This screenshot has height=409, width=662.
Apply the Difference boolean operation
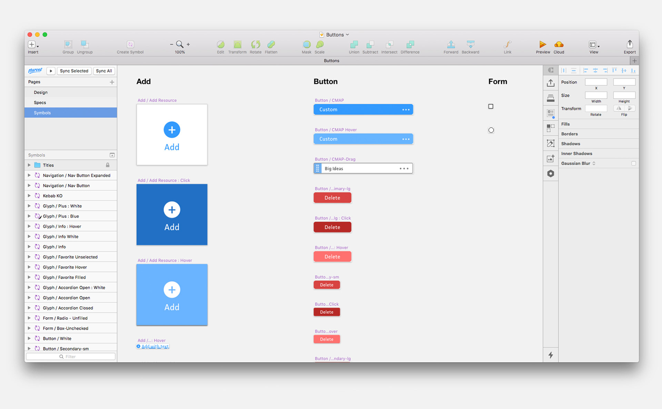pyautogui.click(x=410, y=44)
